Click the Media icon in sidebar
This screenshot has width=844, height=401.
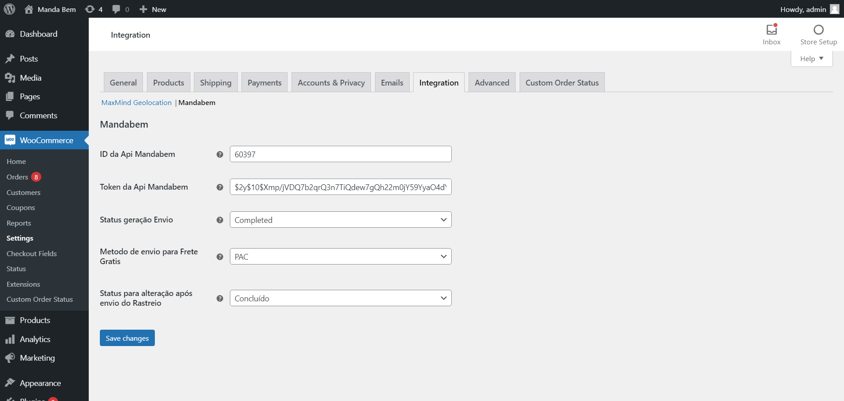(x=10, y=78)
